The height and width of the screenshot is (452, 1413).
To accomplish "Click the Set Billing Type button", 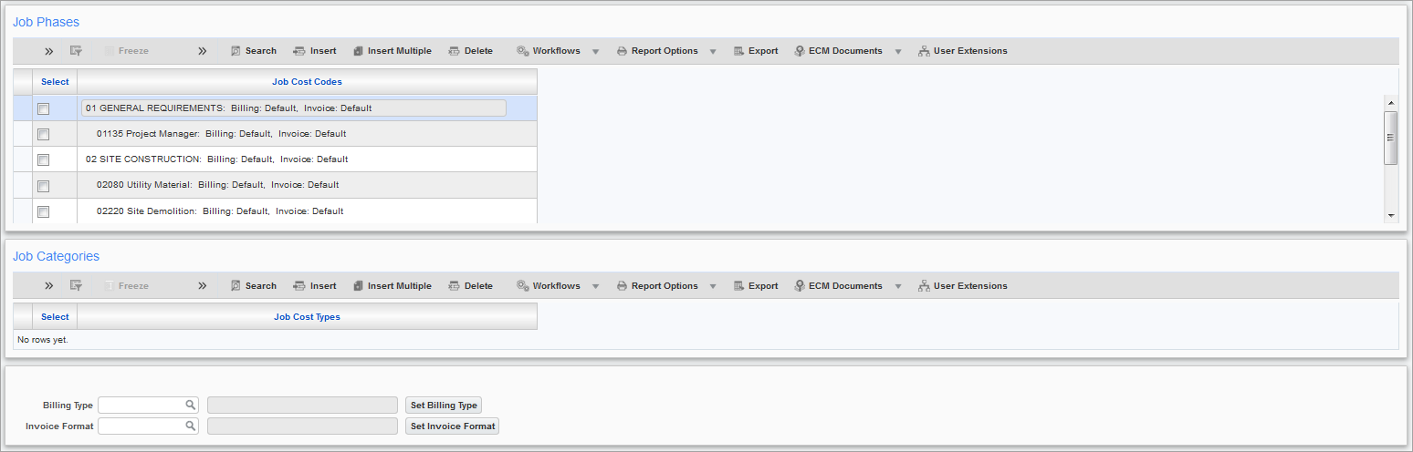I will click(444, 405).
